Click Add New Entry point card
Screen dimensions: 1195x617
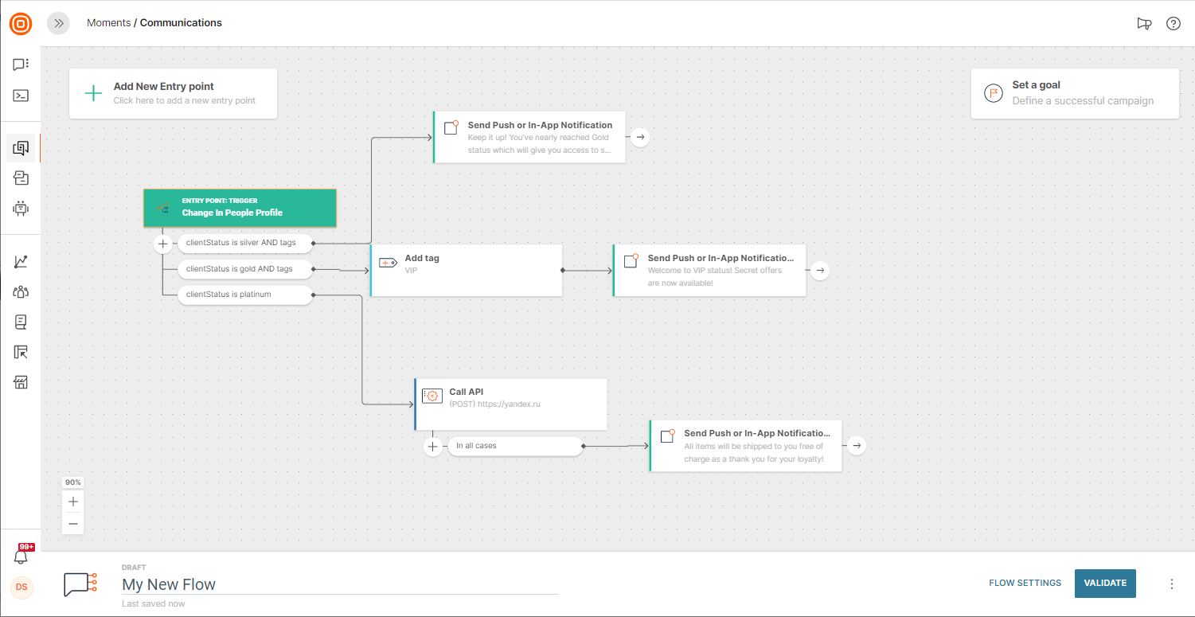[173, 93]
